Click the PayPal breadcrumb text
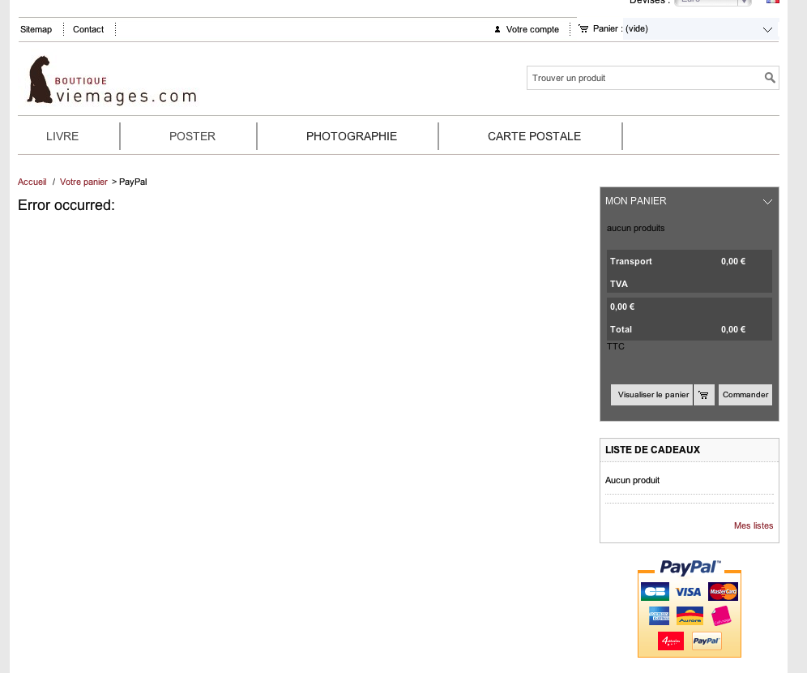 pyautogui.click(x=133, y=182)
